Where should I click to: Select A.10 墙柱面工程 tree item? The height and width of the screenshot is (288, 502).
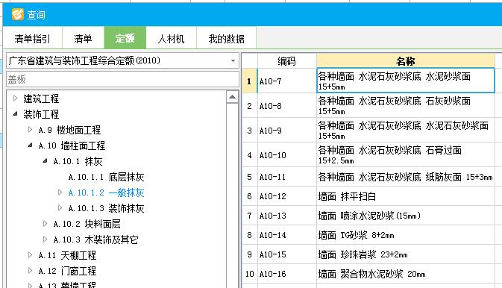click(x=72, y=145)
